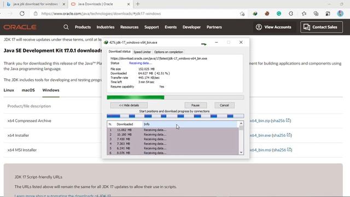
Task: Click the browser profile avatar
Action: tap(340, 14)
